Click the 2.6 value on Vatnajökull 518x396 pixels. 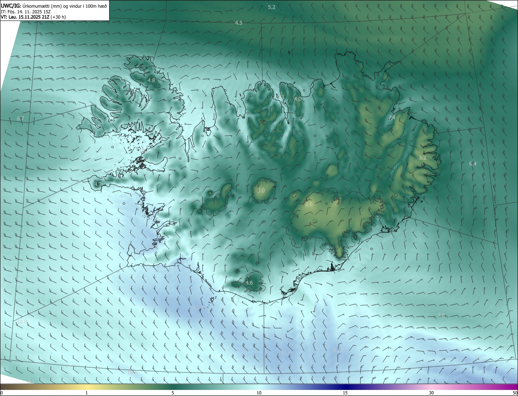(309, 204)
